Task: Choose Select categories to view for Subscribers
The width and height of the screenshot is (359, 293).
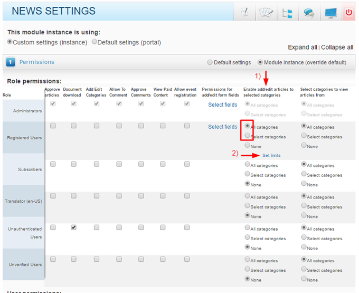Action: click(x=303, y=175)
